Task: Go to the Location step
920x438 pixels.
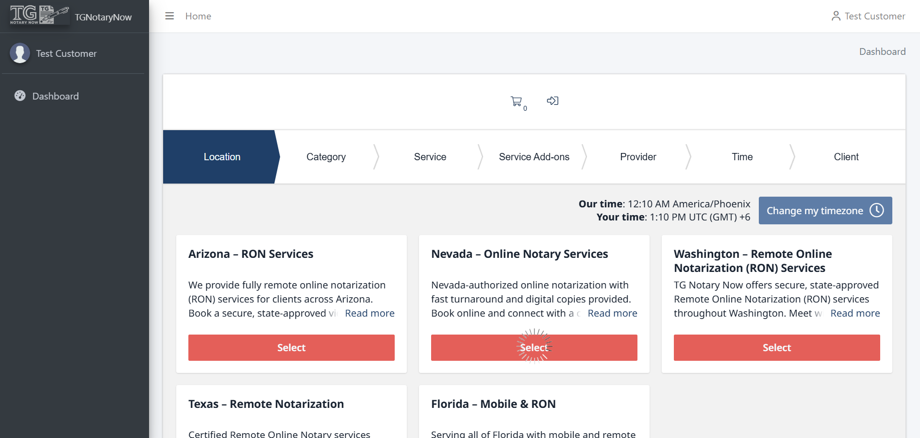Action: point(222,157)
